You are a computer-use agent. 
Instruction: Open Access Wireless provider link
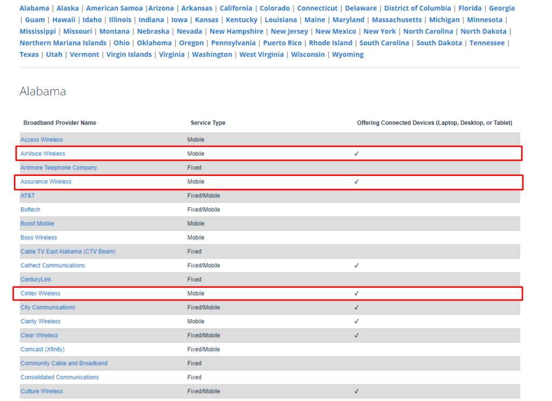pyautogui.click(x=42, y=140)
